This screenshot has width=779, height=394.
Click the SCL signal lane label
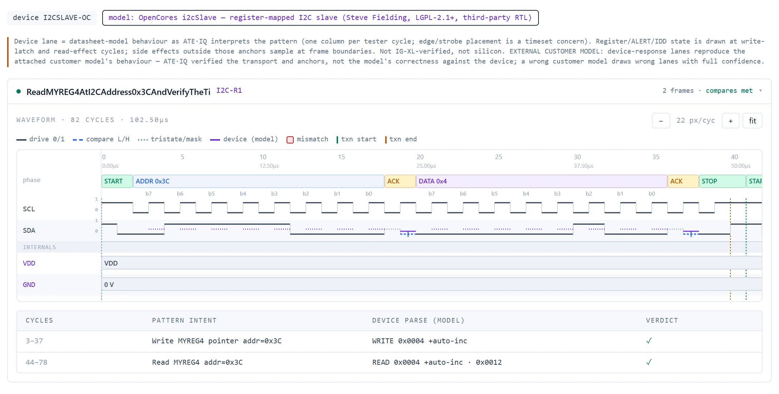[x=29, y=209]
